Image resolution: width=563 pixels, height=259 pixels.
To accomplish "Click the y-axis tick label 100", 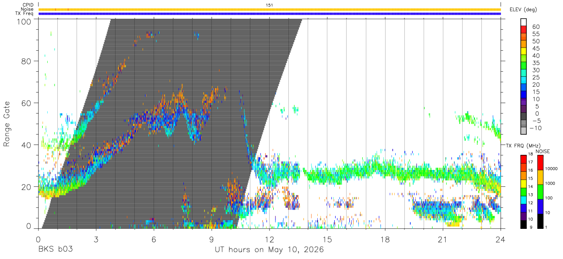I will coord(24,21).
